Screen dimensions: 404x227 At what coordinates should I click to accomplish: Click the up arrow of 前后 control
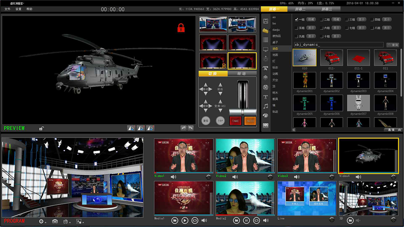pyautogui.click(x=220, y=84)
